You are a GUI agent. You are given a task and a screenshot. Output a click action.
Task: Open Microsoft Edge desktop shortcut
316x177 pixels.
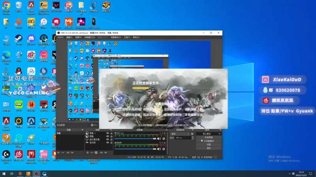tap(6, 57)
